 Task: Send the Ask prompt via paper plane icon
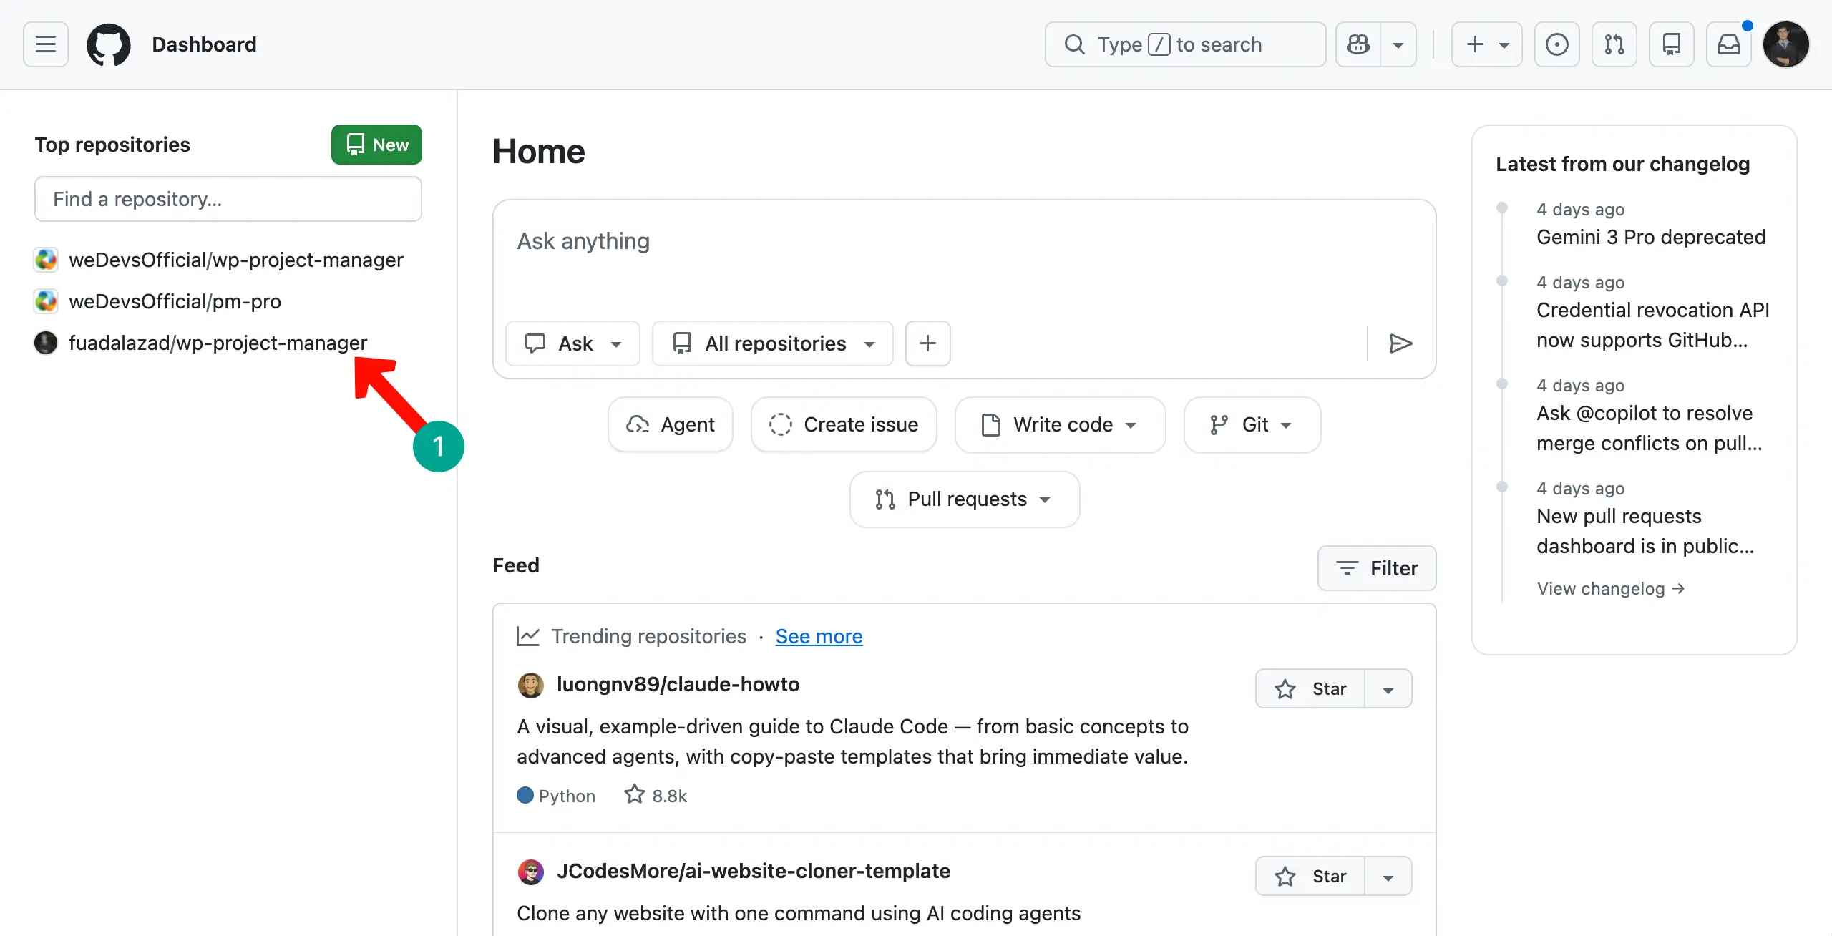[x=1400, y=344]
